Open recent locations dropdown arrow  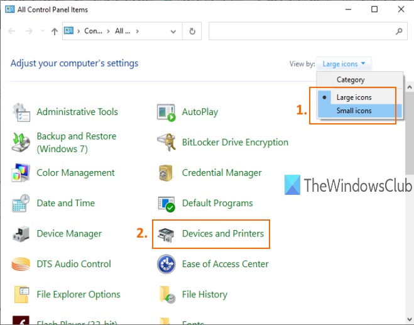click(x=42, y=31)
